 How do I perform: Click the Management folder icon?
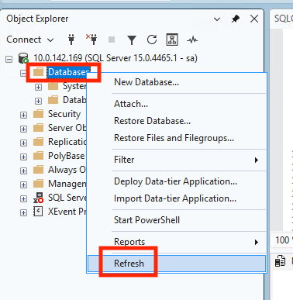coord(39,184)
